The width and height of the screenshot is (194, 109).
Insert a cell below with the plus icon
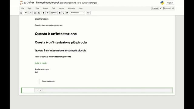click(26, 13)
